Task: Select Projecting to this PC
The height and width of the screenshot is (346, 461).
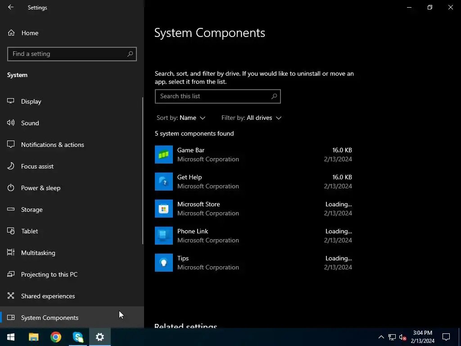Action: pos(49,274)
